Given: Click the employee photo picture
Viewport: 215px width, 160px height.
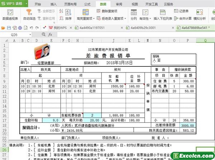Looking at the screenshot, I should (42, 51).
